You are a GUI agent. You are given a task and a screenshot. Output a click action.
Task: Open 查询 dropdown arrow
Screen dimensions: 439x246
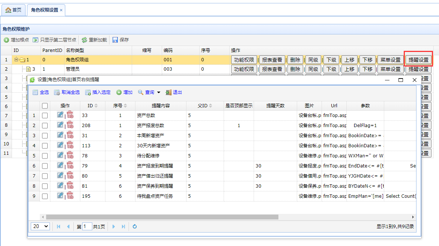(x=158, y=92)
